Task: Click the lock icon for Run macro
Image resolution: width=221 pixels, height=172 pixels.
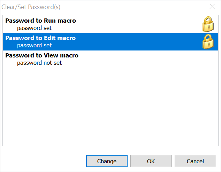Action: pyautogui.click(x=208, y=24)
